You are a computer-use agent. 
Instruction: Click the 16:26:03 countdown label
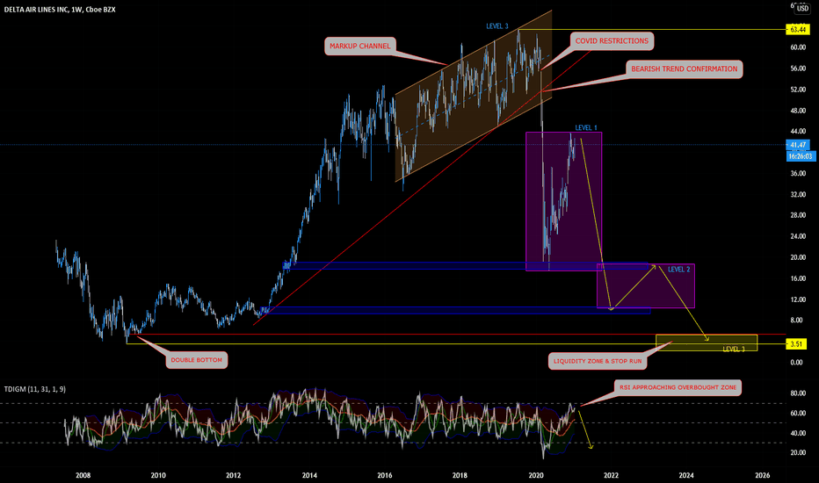click(801, 156)
